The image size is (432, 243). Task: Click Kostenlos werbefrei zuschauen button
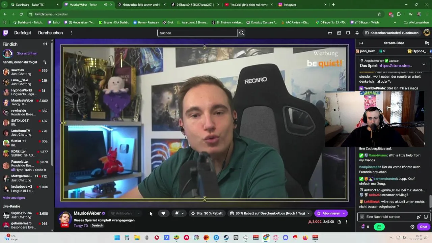[x=391, y=33]
